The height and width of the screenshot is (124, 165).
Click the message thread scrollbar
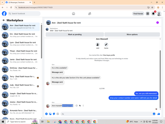click(x=160, y=79)
